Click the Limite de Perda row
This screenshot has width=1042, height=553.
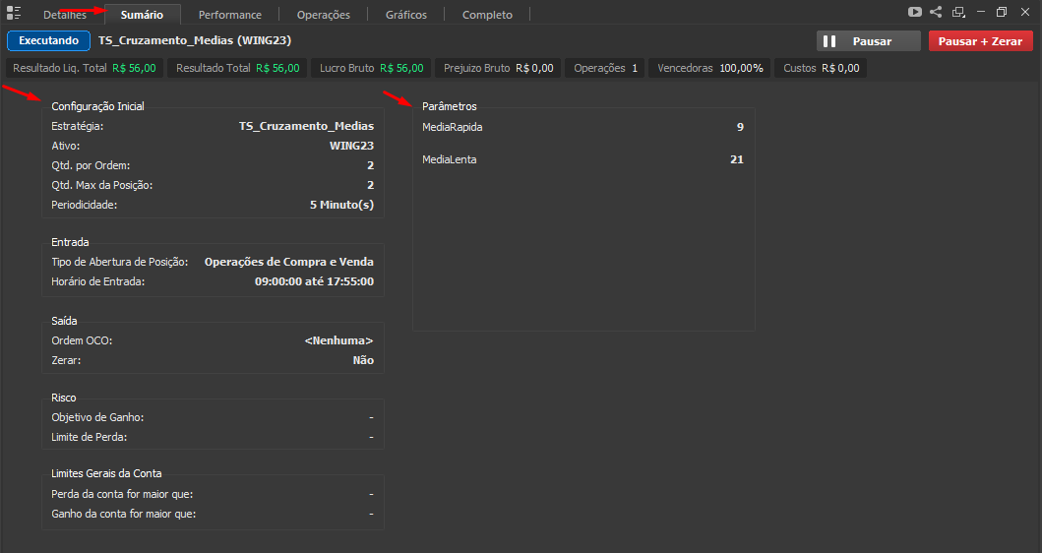[x=213, y=437]
